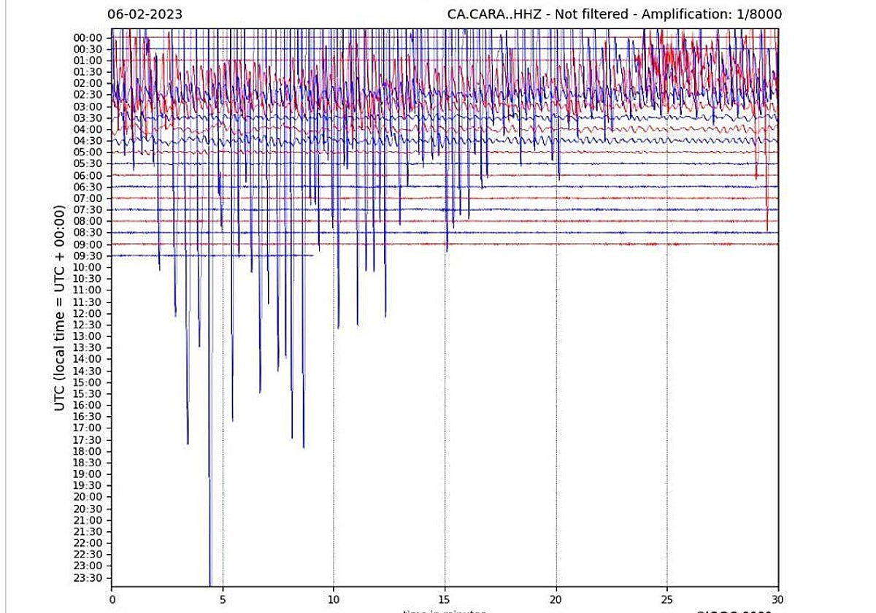876x613 pixels.
Task: Click the left window scrollbar
Action: pos(6,306)
